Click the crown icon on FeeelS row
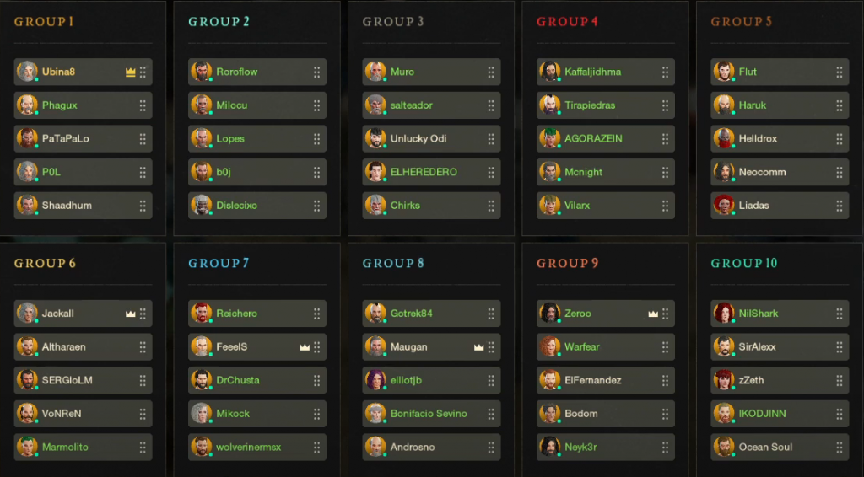 pos(305,347)
